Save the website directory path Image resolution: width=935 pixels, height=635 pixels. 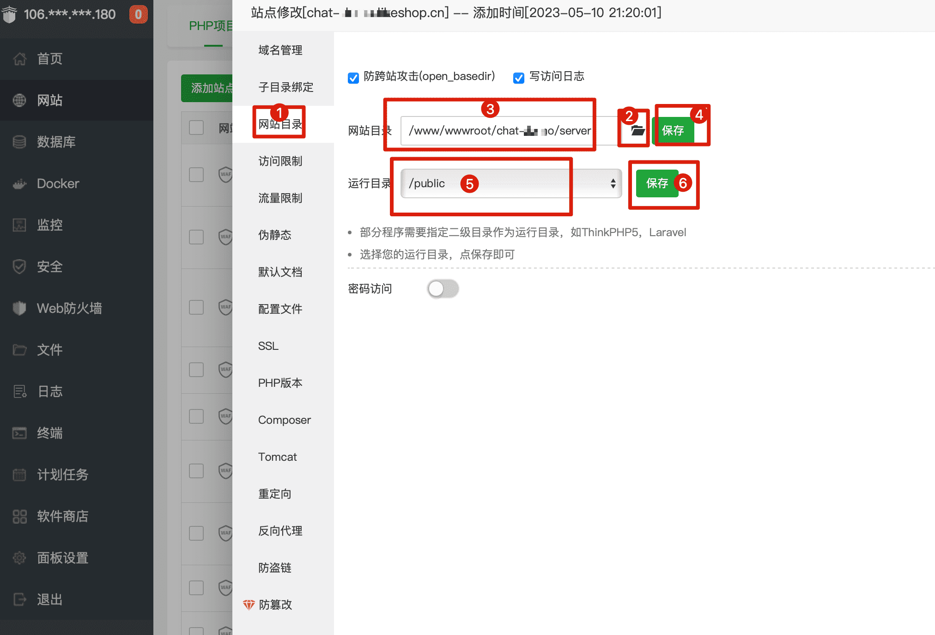[x=673, y=131]
